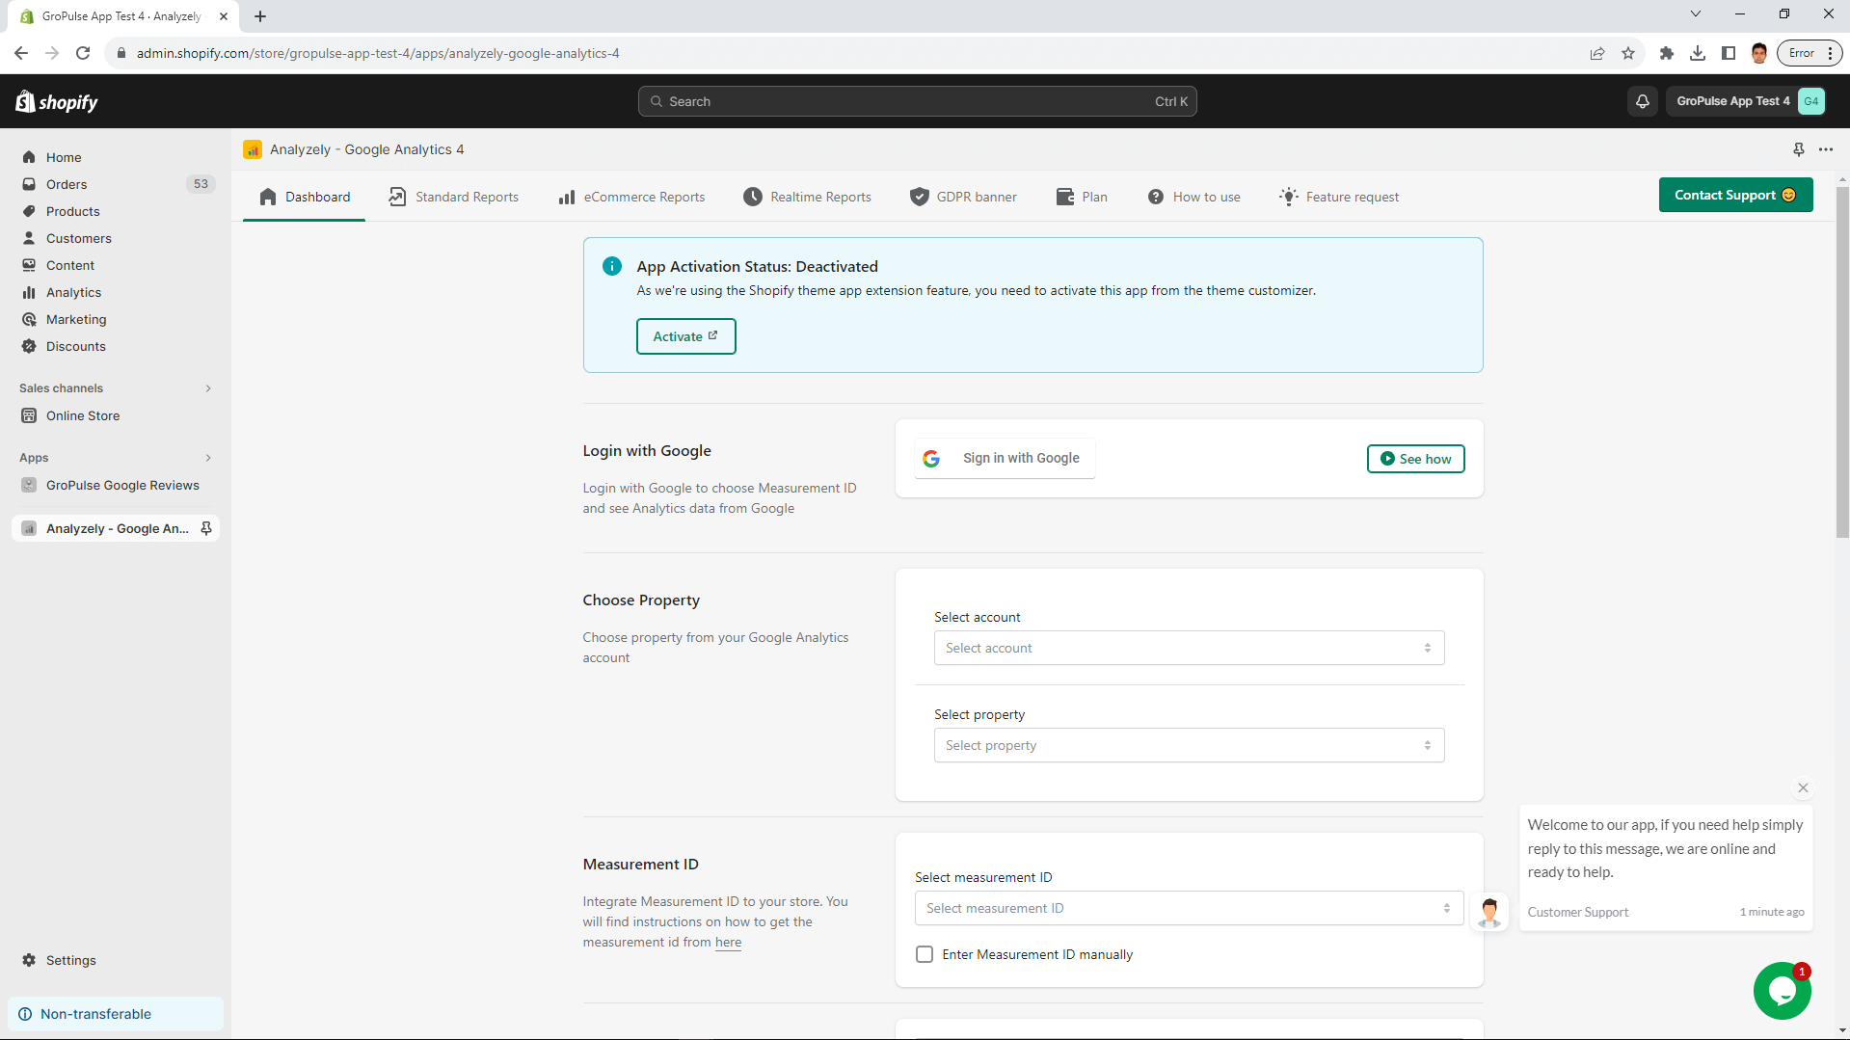Viewport: 1850px width, 1040px height.
Task: Open a new browser tab
Action: click(x=260, y=16)
